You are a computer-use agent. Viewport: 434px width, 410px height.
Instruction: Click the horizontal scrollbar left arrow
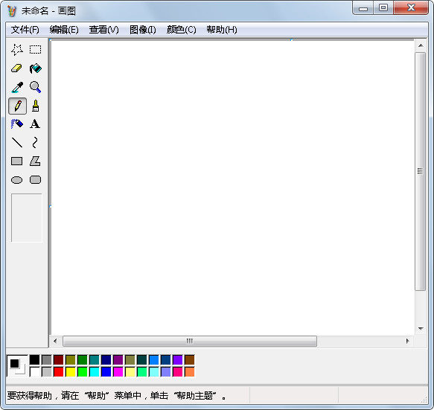55,341
